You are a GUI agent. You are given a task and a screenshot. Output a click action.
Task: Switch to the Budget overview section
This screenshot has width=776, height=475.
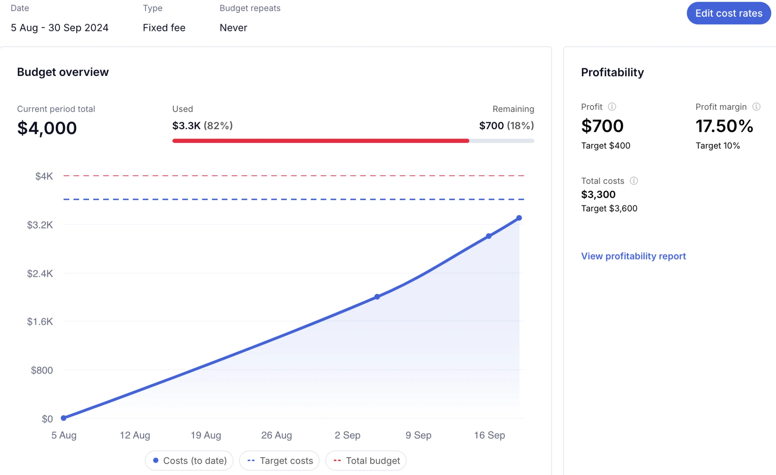(x=63, y=72)
